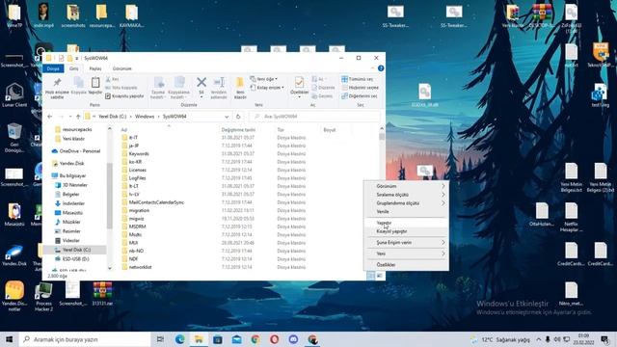The image size is (617, 347).
Task: Switch to details view in status bar
Action: point(370,276)
